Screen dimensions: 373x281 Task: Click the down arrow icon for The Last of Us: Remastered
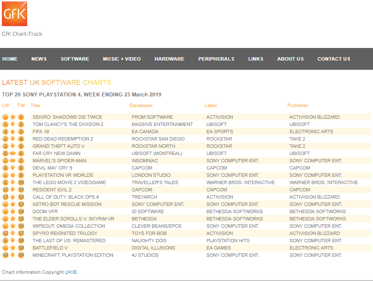point(13,240)
